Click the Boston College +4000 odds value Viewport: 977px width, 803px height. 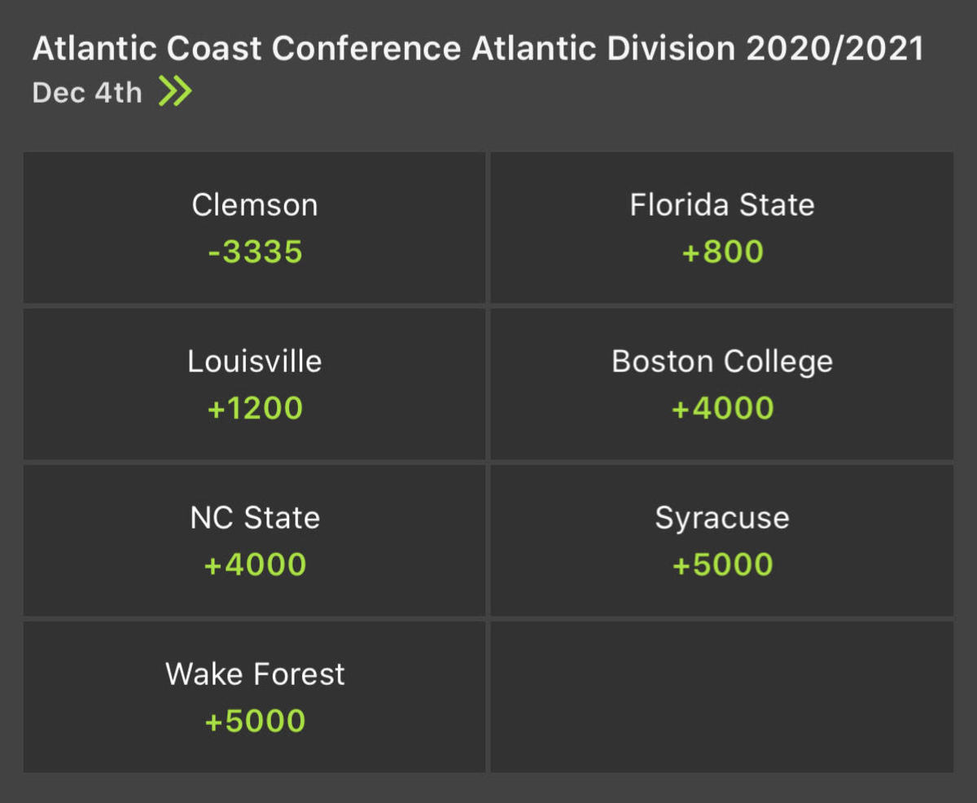pos(721,407)
